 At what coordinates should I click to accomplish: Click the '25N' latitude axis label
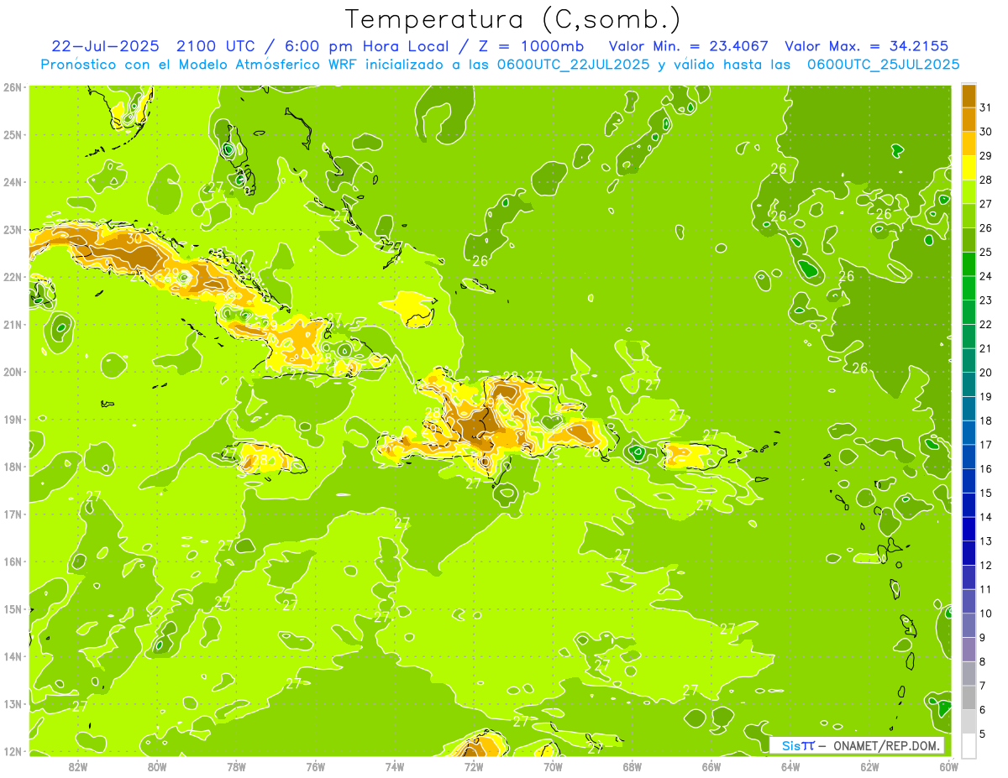pyautogui.click(x=12, y=134)
